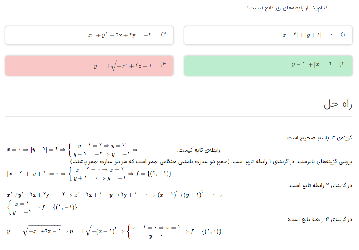Click the line گزینه‌ی ۳ پاسخ صحیح است
The width and height of the screenshot is (359, 250).
tap(319, 138)
